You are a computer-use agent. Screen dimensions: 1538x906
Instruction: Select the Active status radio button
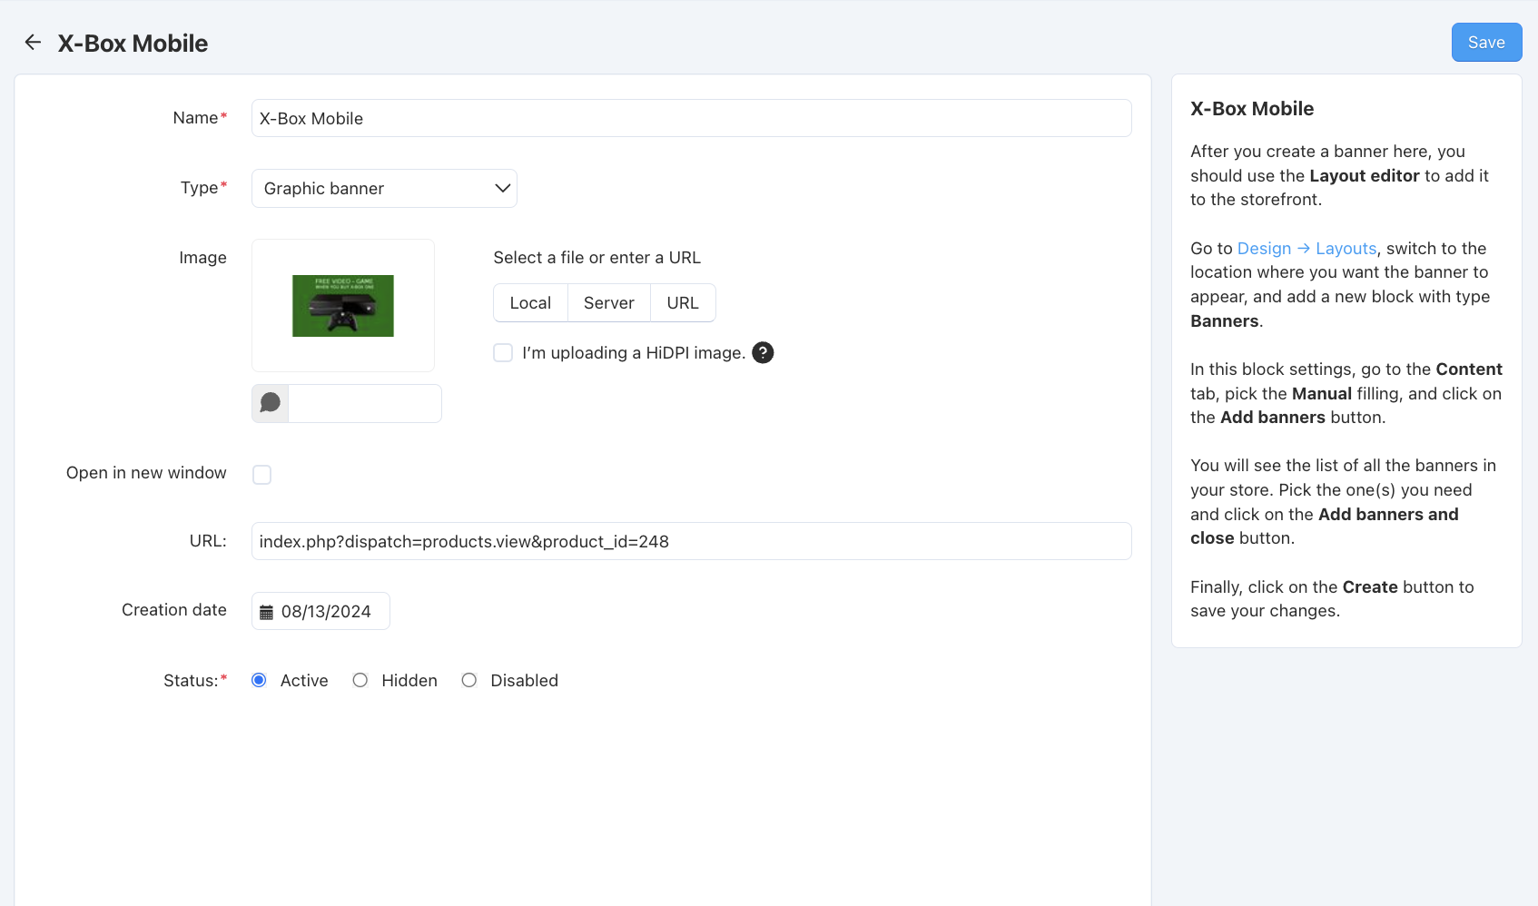point(259,680)
